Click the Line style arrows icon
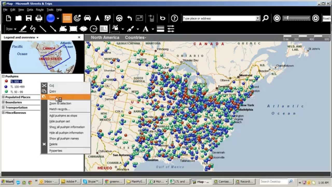332x187 pixels. (x=171, y=29)
